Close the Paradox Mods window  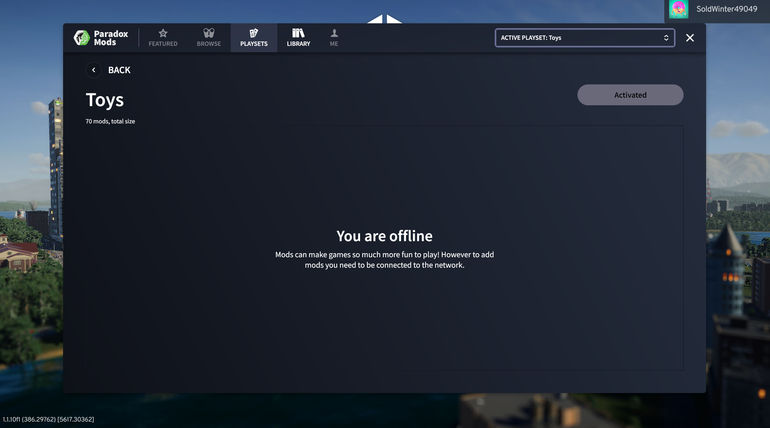pos(690,38)
